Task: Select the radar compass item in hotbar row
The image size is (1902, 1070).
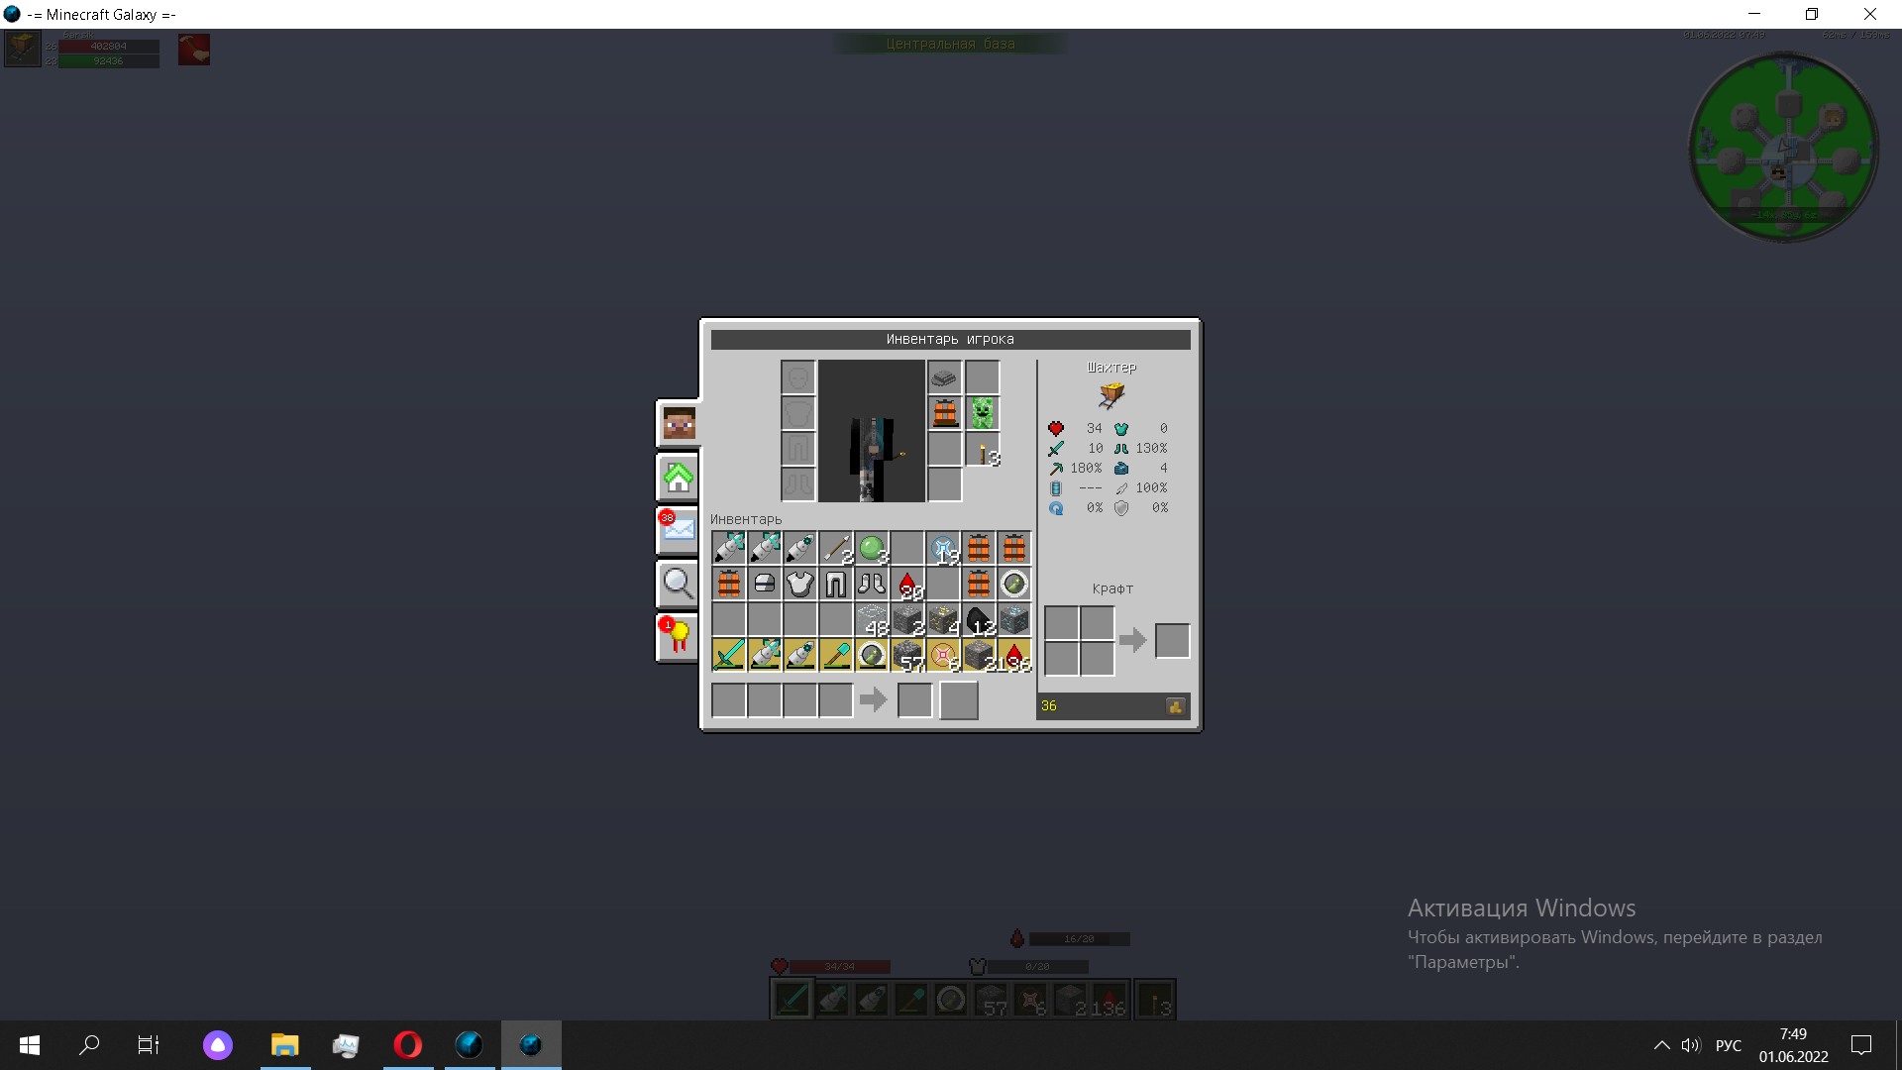Action: point(872,655)
